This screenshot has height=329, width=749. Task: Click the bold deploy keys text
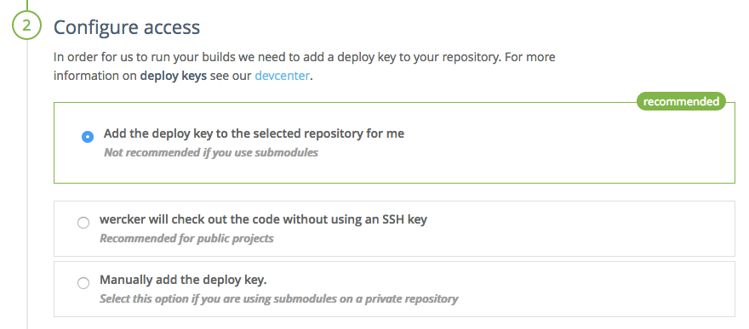pyautogui.click(x=174, y=77)
